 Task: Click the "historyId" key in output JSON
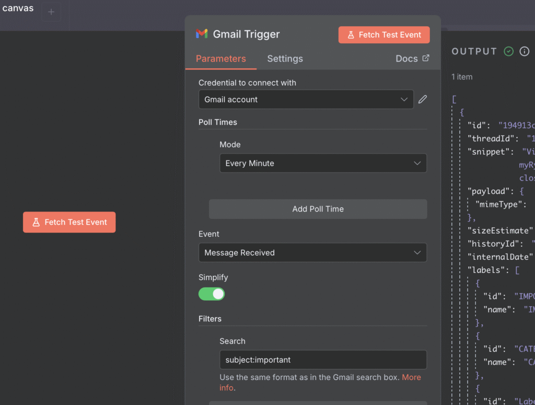point(493,244)
